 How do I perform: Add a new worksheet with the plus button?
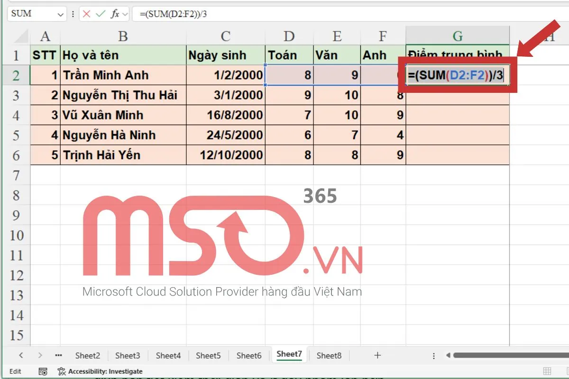(377, 355)
